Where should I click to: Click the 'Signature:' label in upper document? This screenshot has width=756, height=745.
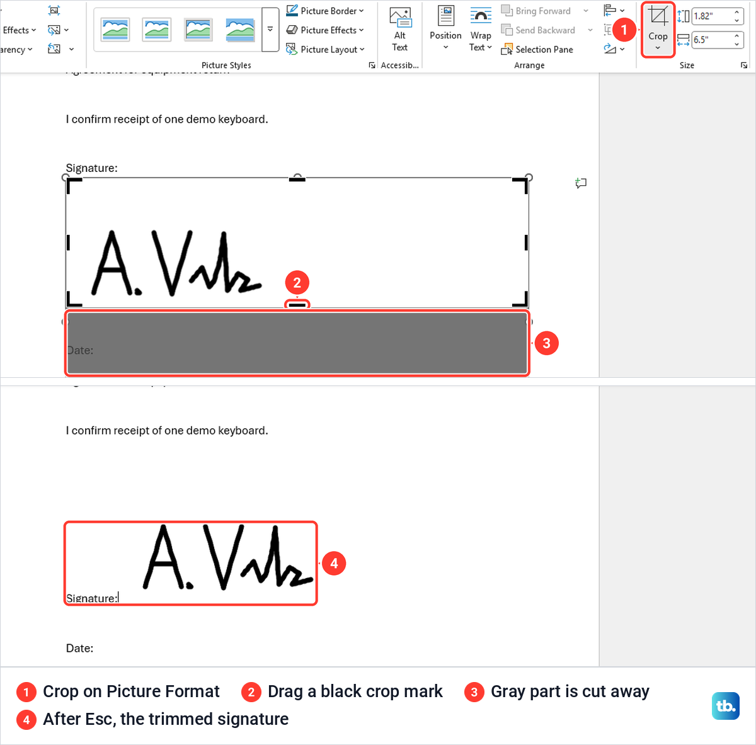[92, 168]
